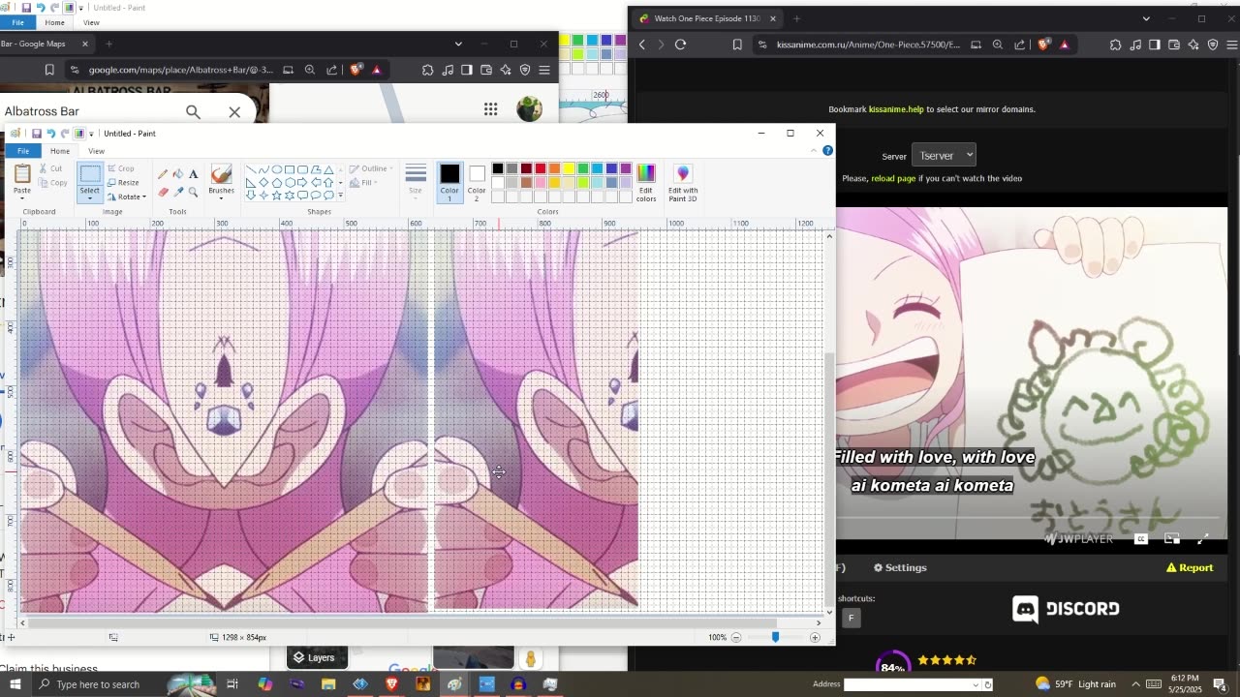
Task: Open Brave browser from the taskbar
Action: pos(391,684)
